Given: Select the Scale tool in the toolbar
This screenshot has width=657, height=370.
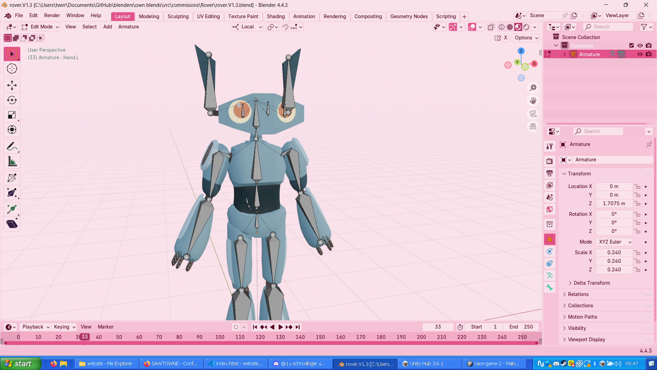Looking at the screenshot, I should (x=12, y=115).
